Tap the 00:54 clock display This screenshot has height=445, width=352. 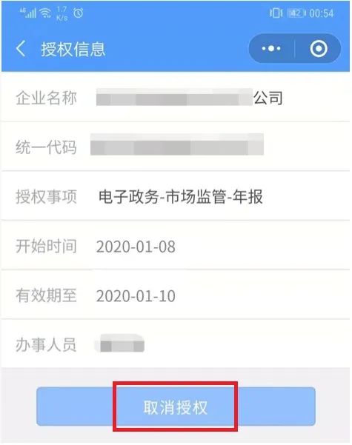click(321, 13)
